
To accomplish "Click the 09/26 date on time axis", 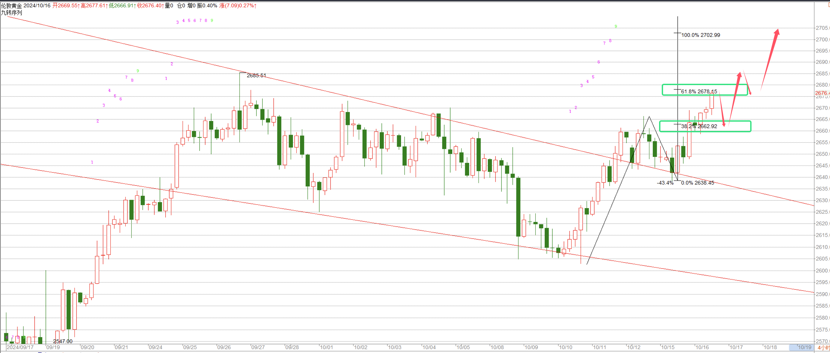I will [224, 347].
